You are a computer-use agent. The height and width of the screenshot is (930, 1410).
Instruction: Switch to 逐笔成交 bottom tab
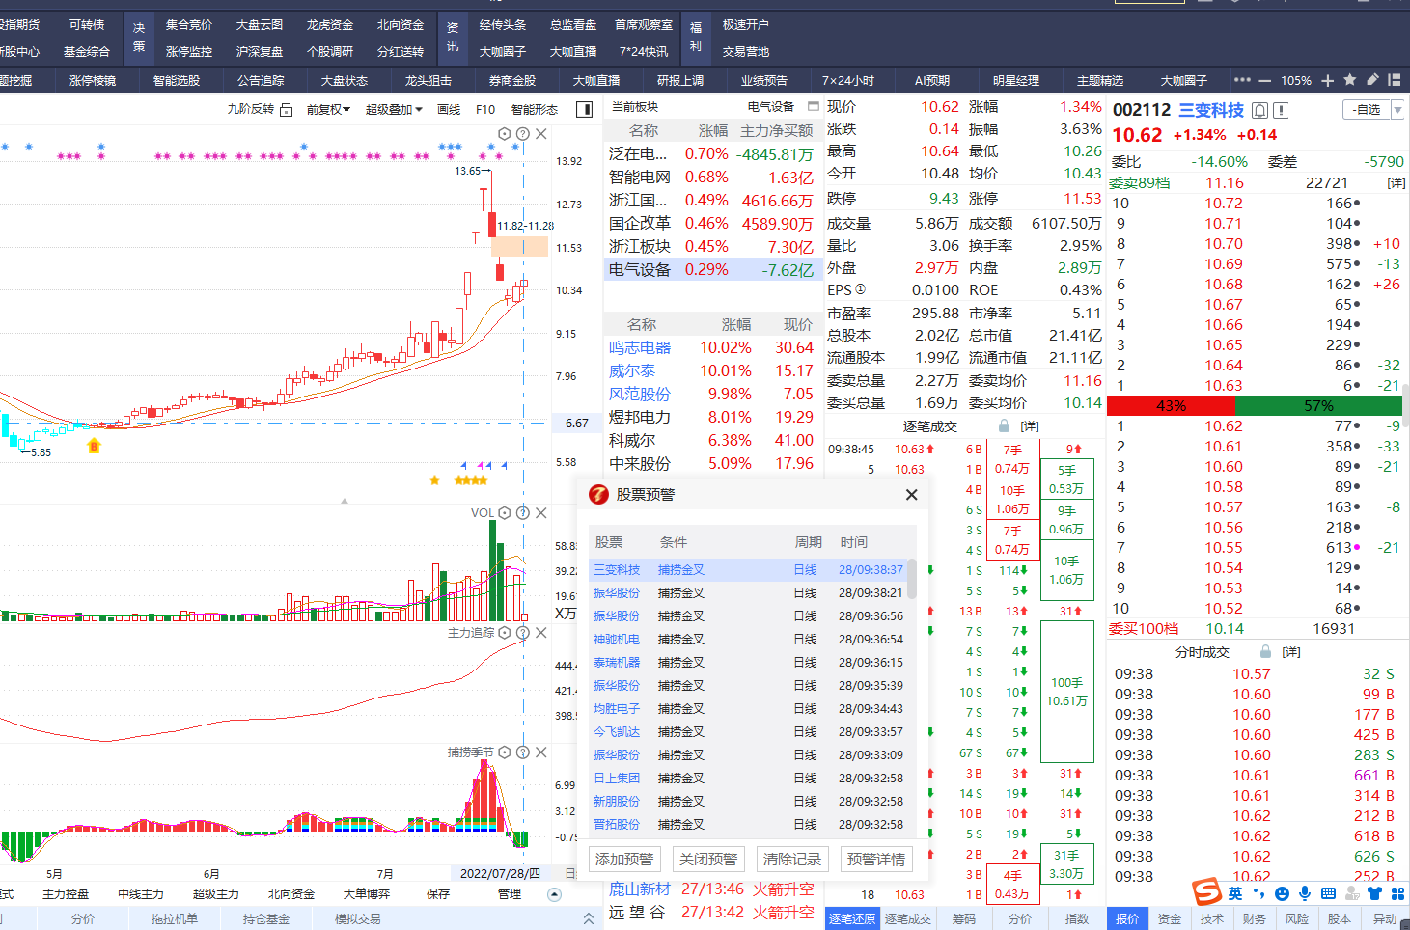[x=908, y=919]
